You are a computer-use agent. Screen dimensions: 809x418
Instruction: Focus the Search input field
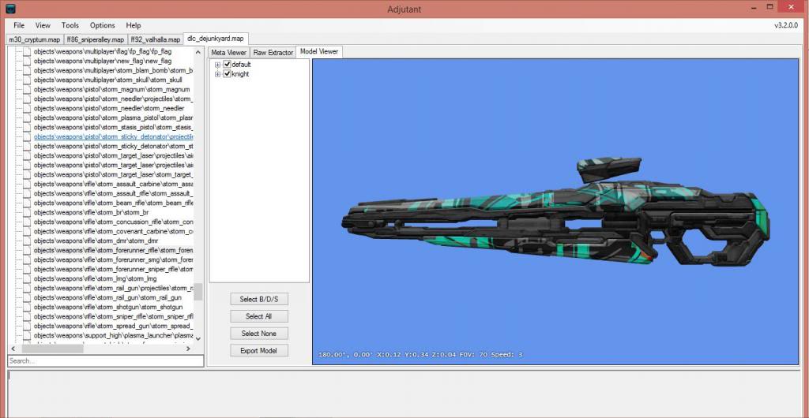(106, 361)
